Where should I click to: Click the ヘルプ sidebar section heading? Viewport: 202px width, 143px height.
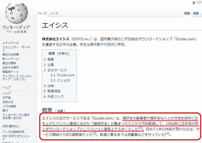point(7,87)
